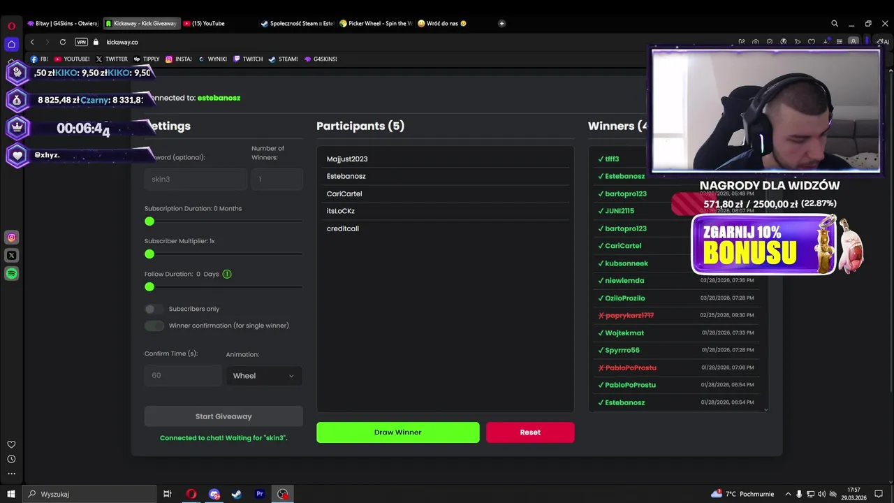Click Start Giveaway button
The width and height of the screenshot is (894, 503).
click(x=223, y=416)
